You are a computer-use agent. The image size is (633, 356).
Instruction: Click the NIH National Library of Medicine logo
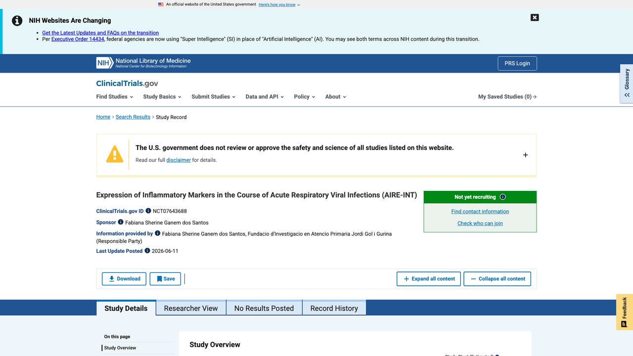[143, 63]
